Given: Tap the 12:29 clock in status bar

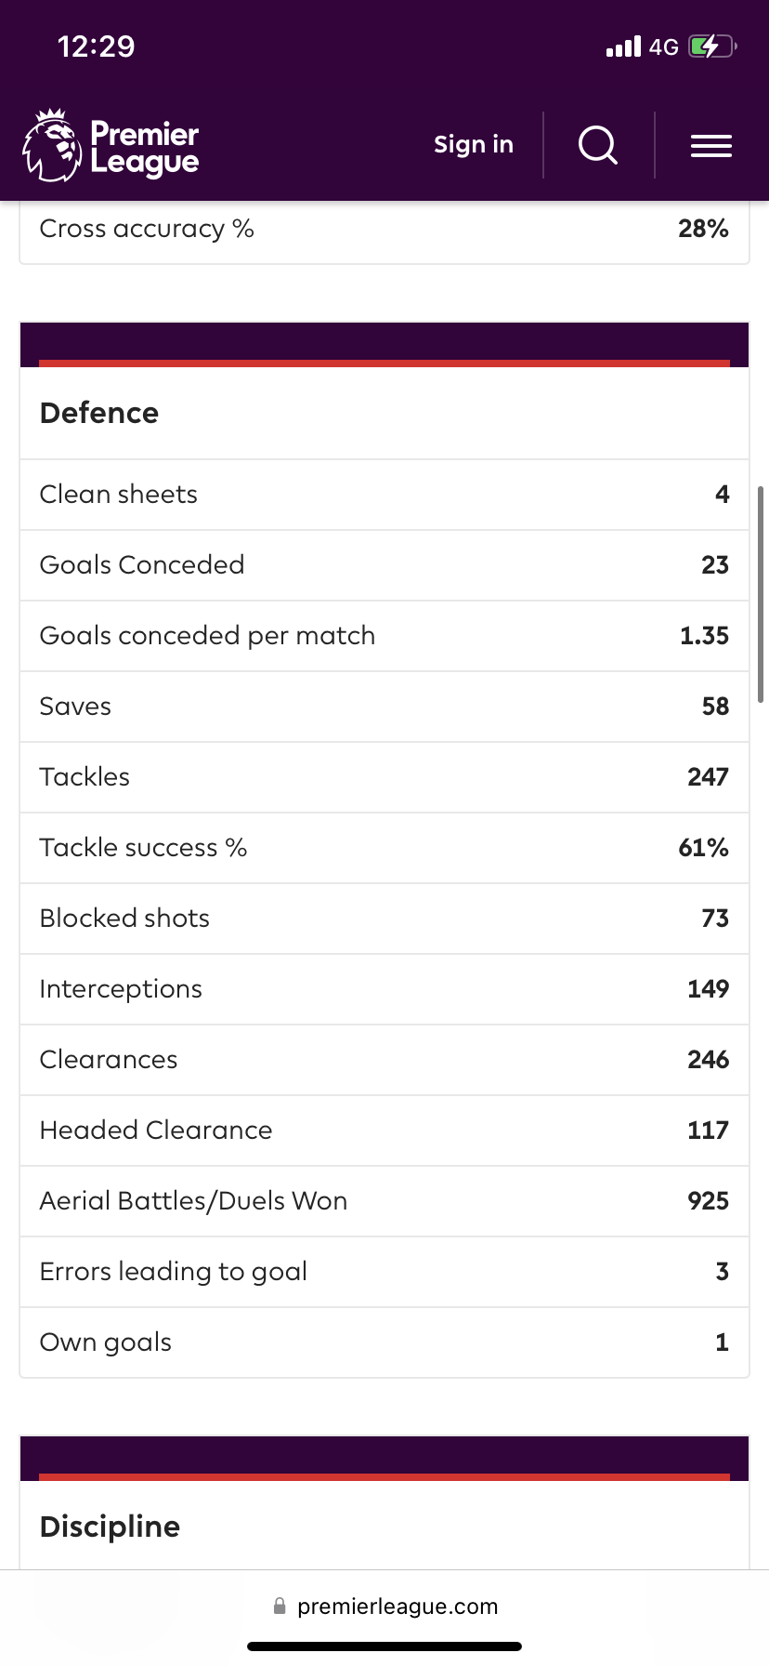Looking at the screenshot, I should pos(96,46).
